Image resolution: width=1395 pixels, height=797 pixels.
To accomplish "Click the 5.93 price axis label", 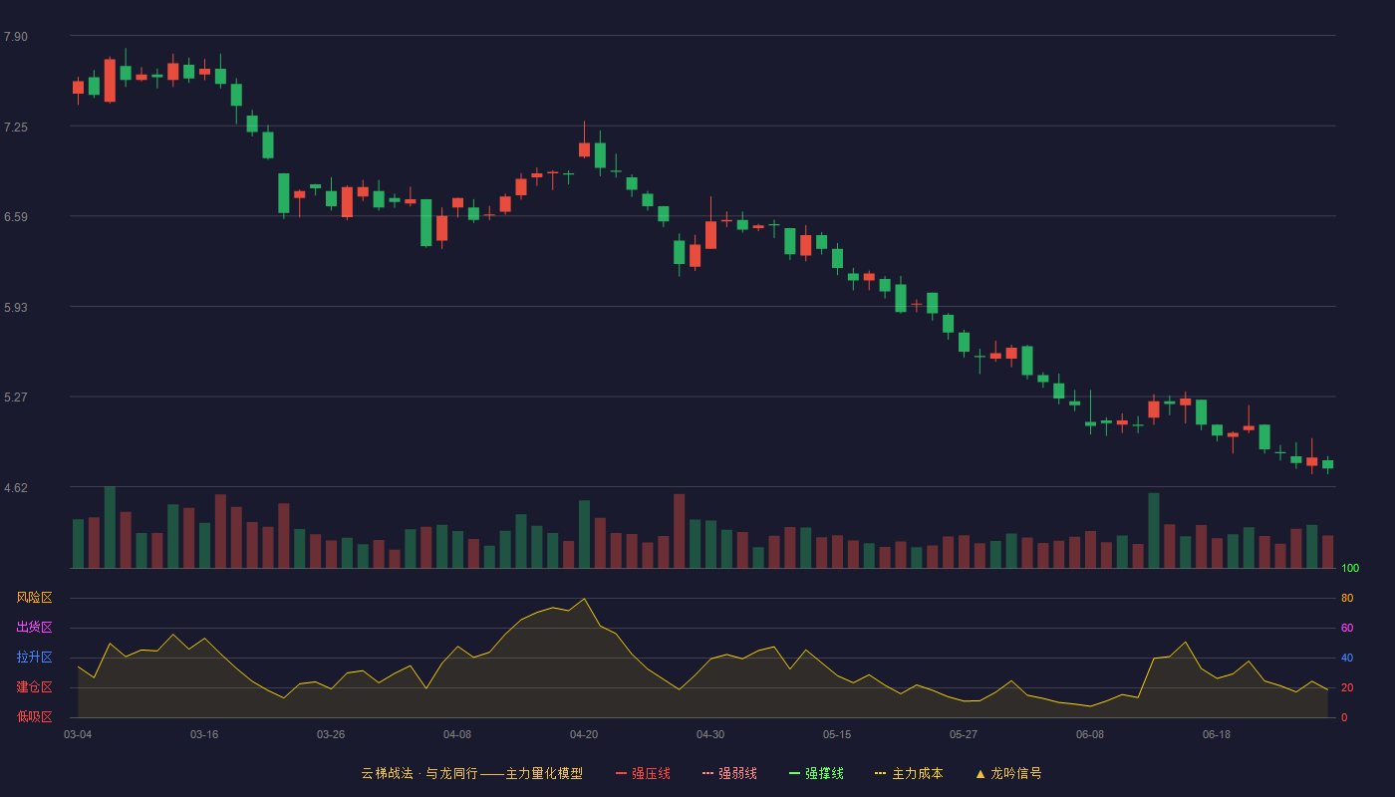I will 16,308.
